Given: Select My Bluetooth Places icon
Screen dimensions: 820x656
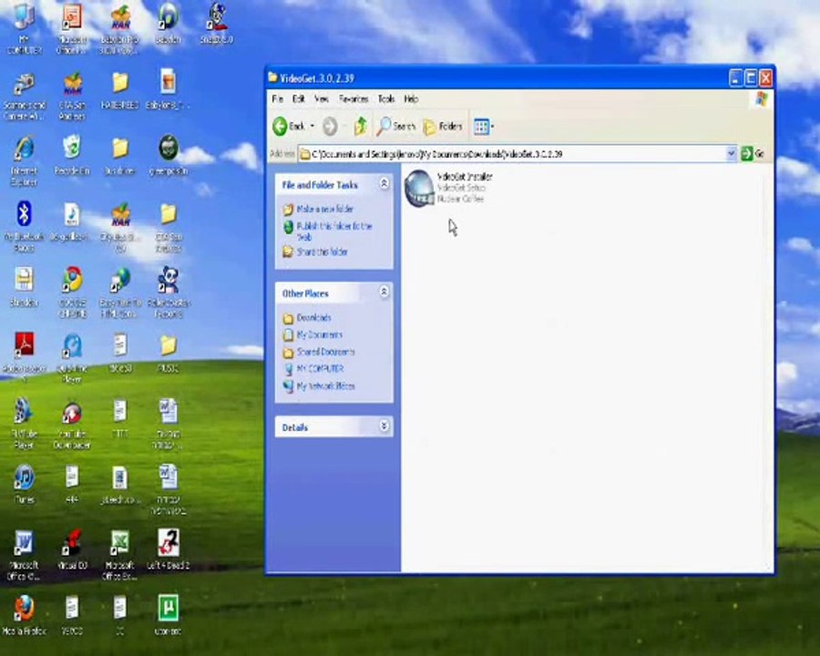Looking at the screenshot, I should (24, 227).
